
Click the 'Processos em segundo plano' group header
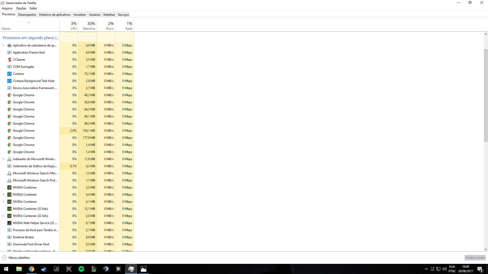[31, 38]
